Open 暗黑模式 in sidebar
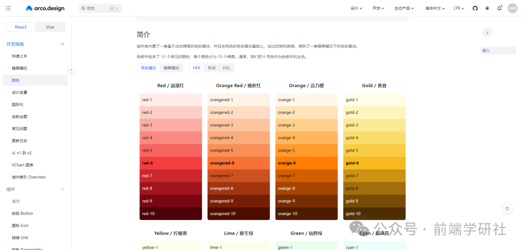This screenshot has height=250, width=523. click(x=35, y=68)
